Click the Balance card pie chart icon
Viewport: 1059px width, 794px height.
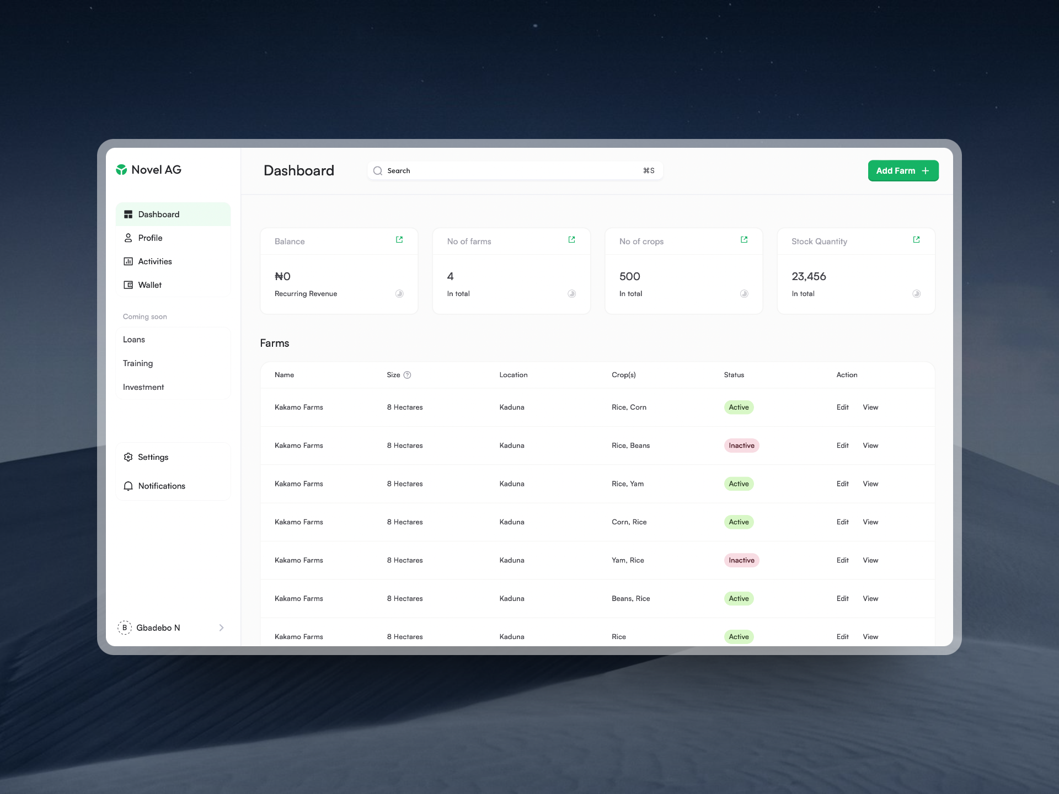399,294
